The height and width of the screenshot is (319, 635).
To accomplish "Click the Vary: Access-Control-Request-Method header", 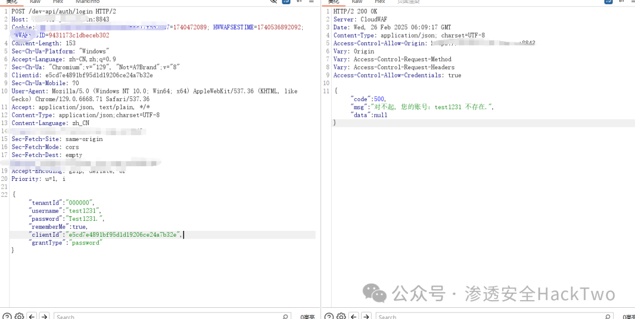I will click(392, 59).
